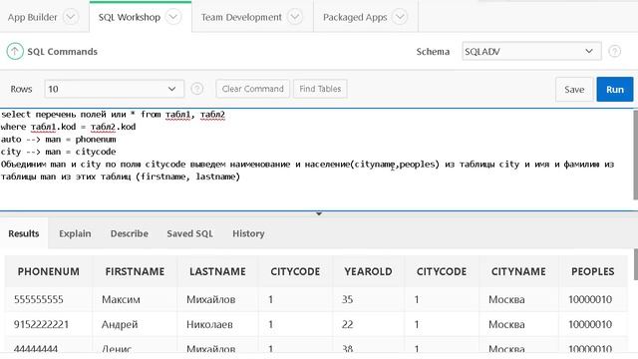Click the PEOPLES column header
Screen dimensions: 638x359
(593, 271)
